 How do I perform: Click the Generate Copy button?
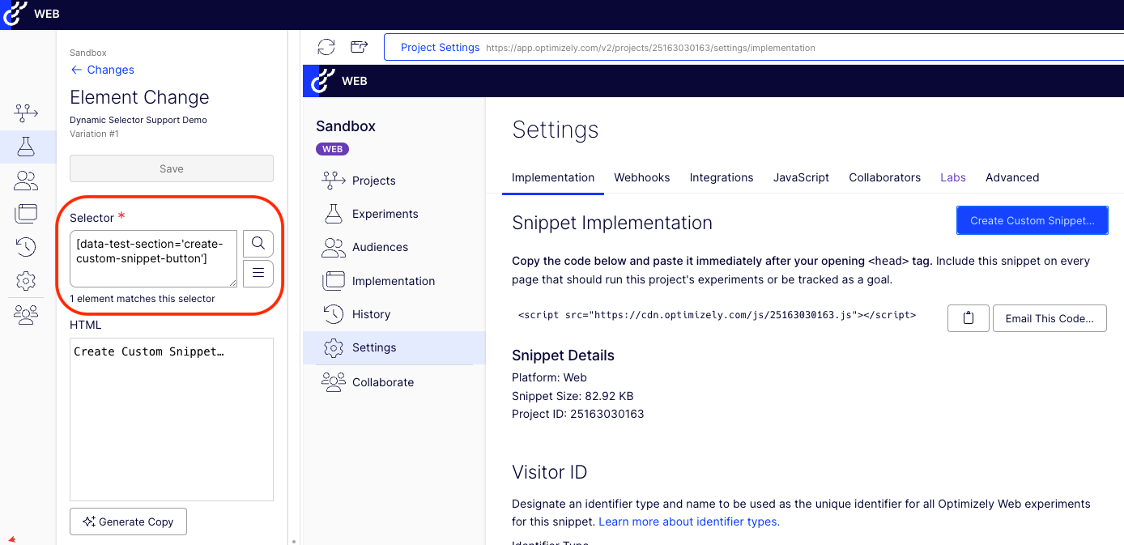[x=128, y=522]
